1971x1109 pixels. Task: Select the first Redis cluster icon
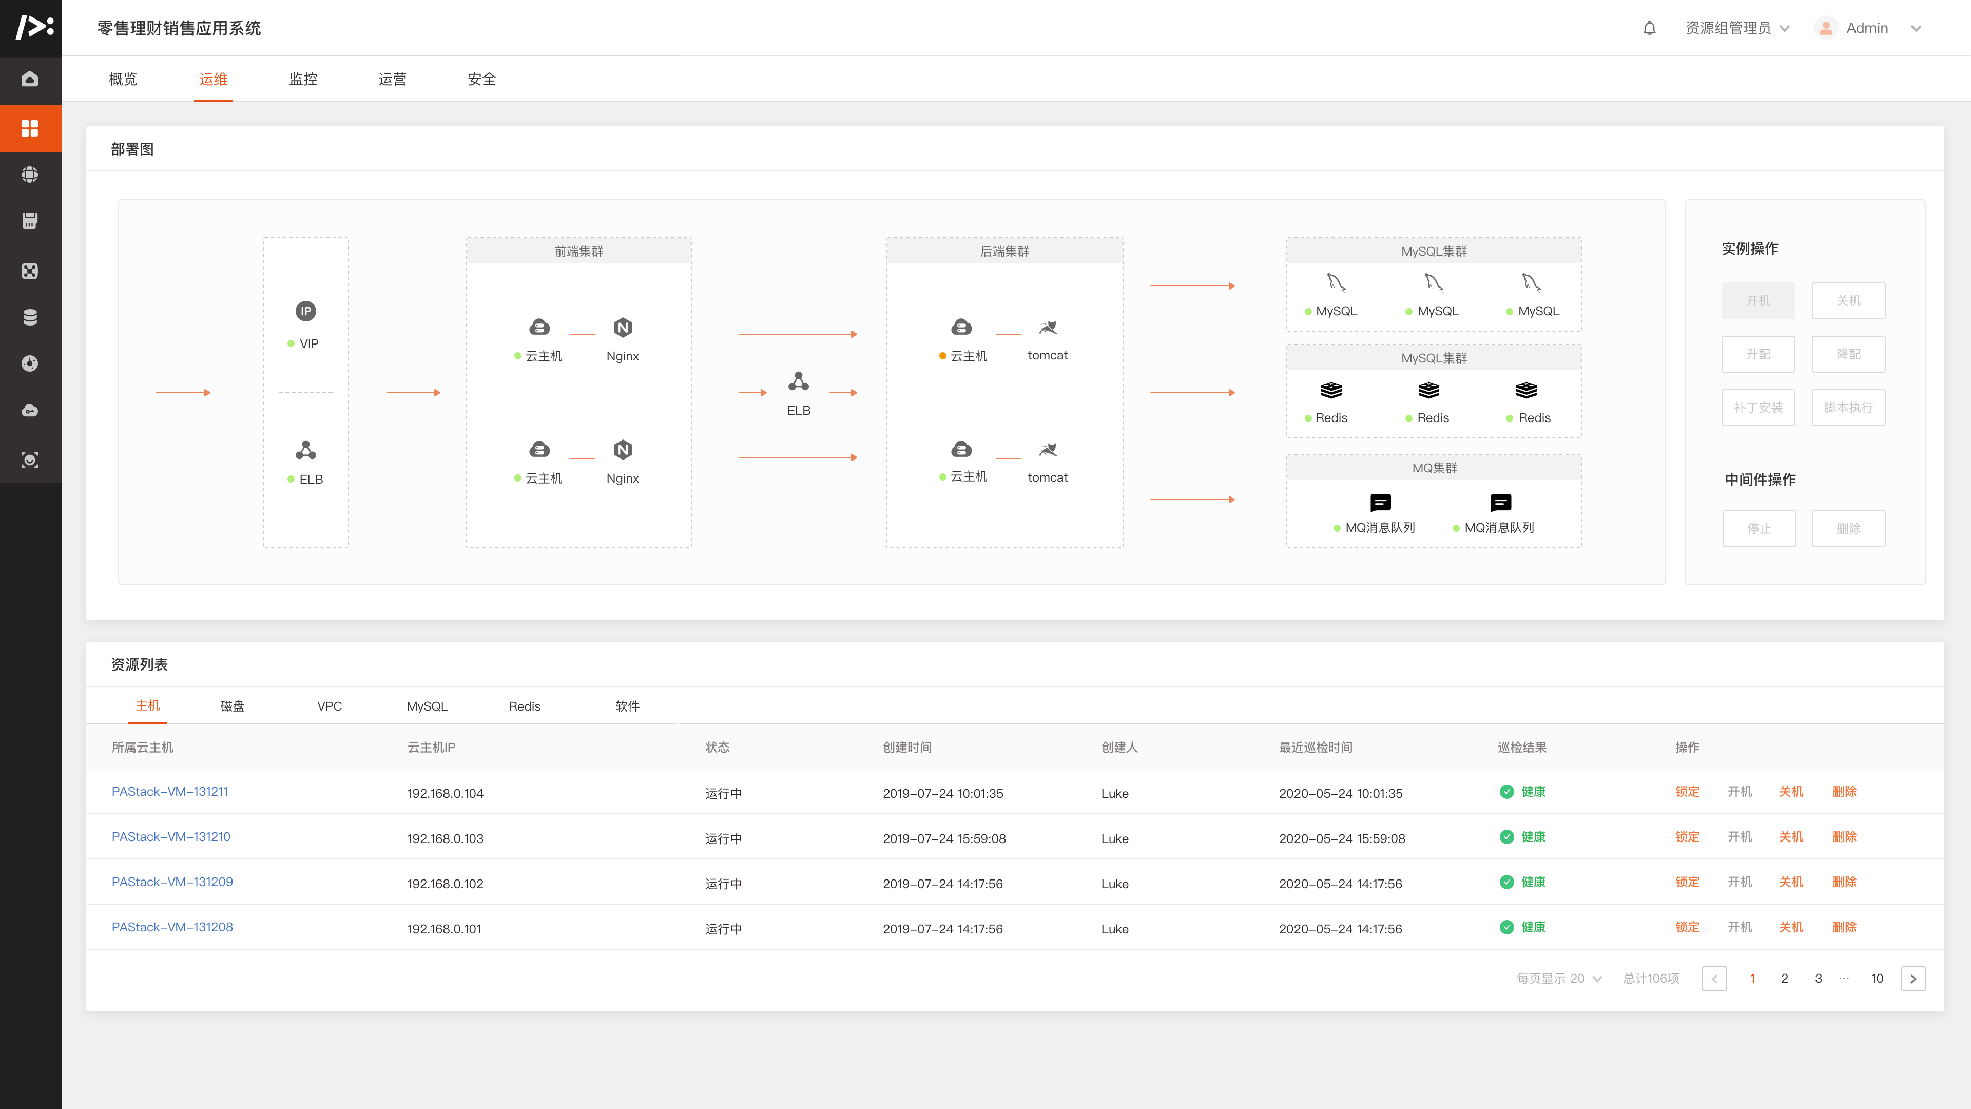pyautogui.click(x=1330, y=390)
